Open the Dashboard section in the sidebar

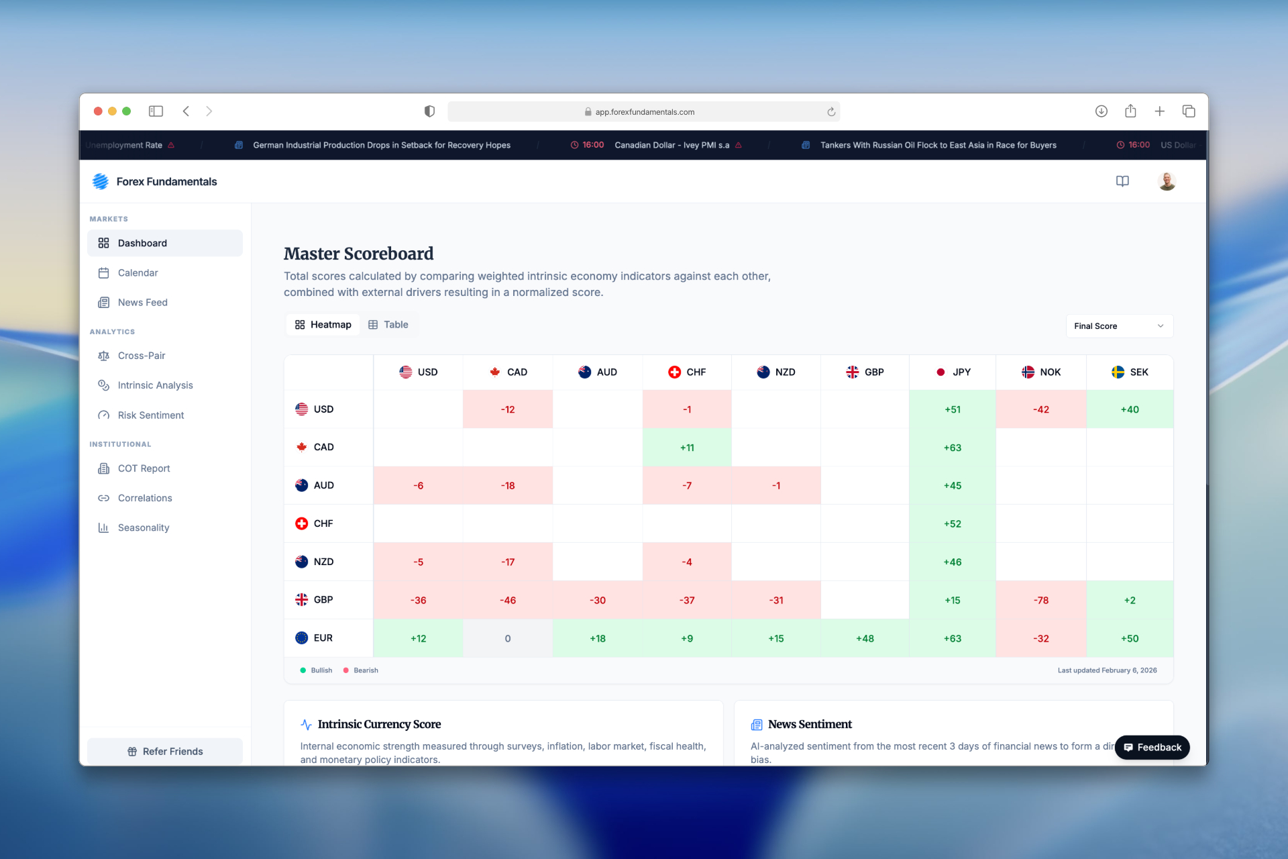pyautogui.click(x=142, y=243)
